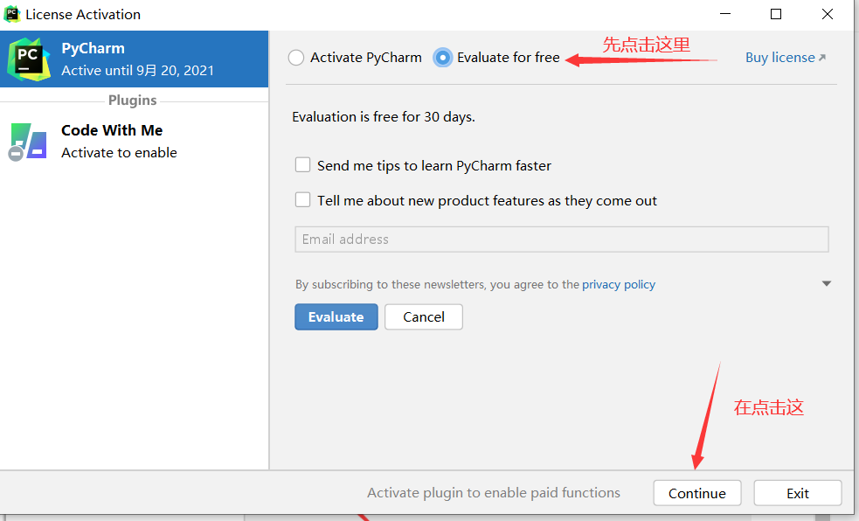Select the Code With Me plugin entry

pyautogui.click(x=135, y=142)
